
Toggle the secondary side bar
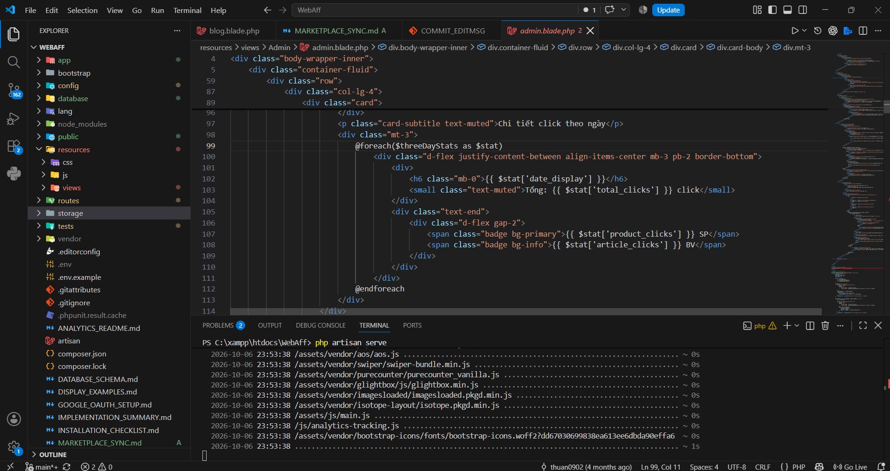point(802,10)
